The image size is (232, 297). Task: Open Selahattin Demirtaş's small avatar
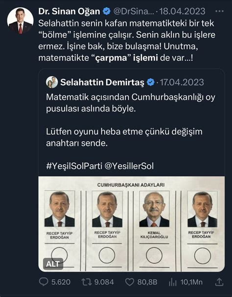[52, 82]
